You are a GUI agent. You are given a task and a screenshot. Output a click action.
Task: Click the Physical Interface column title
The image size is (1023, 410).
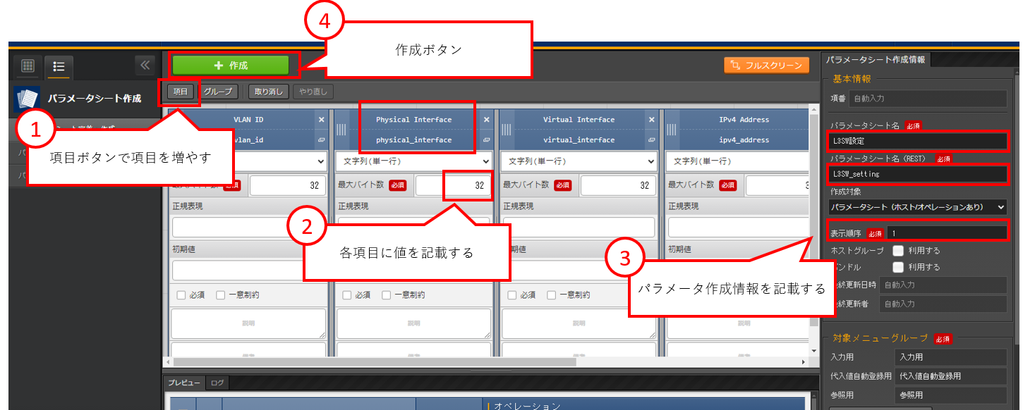[x=413, y=120]
